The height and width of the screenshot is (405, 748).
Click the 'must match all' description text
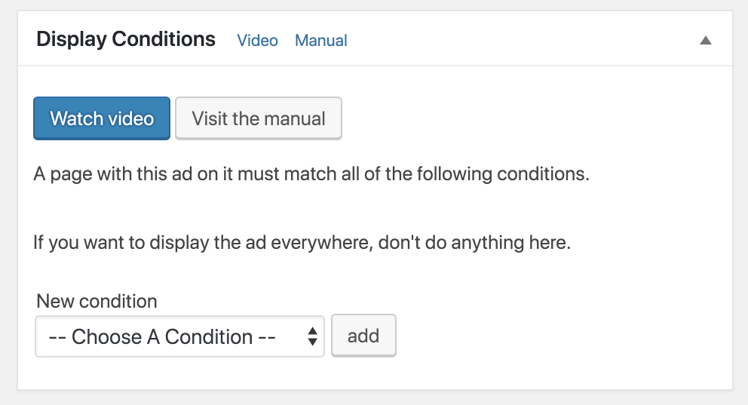tap(311, 174)
